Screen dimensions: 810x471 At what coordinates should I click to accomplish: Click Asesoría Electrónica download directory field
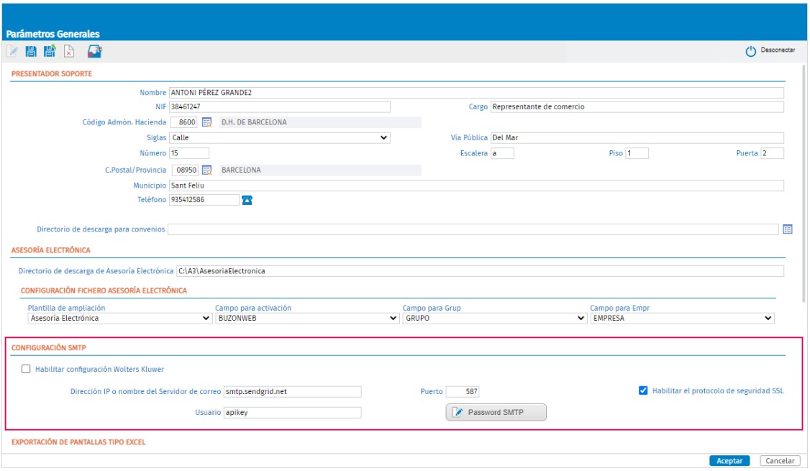(480, 271)
